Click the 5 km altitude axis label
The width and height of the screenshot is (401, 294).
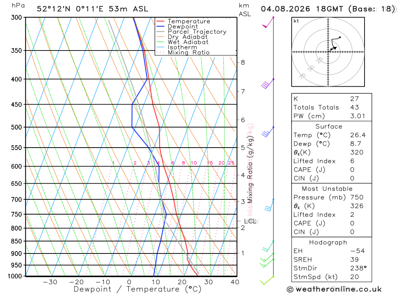[x=243, y=148]
